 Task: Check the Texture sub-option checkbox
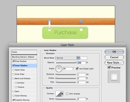tap(16, 87)
